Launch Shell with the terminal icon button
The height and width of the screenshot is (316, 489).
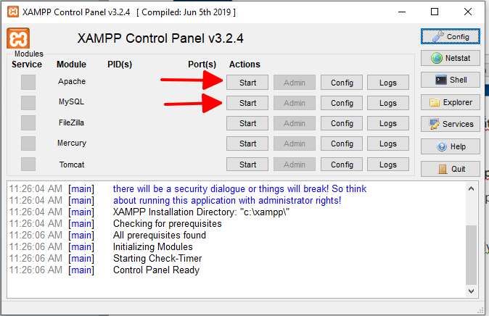click(451, 80)
